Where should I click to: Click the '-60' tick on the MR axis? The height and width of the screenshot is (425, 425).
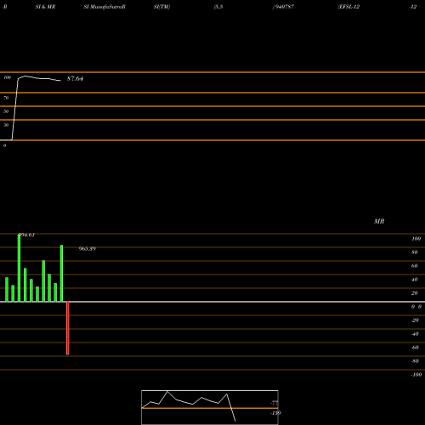click(415, 348)
